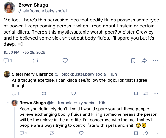Share Sister Mary Clarence's reply
This screenshot has height=138, width=166.
(146, 93)
